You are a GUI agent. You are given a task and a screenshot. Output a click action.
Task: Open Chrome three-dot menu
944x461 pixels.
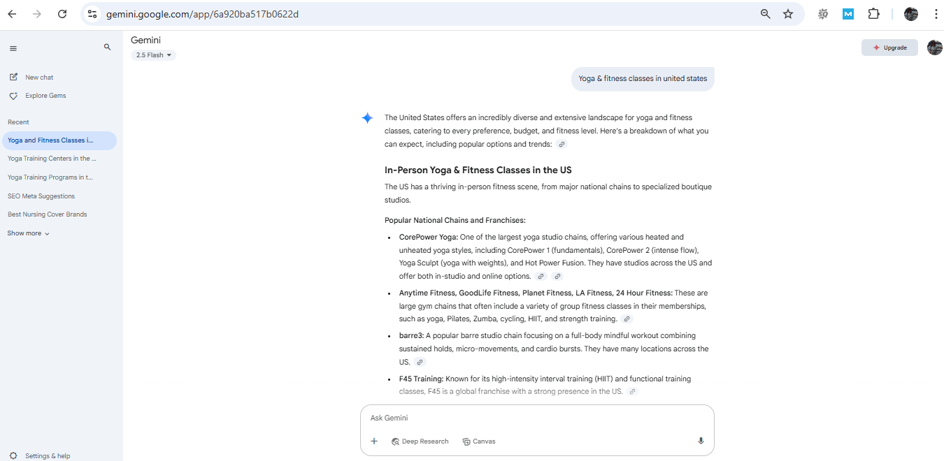936,14
